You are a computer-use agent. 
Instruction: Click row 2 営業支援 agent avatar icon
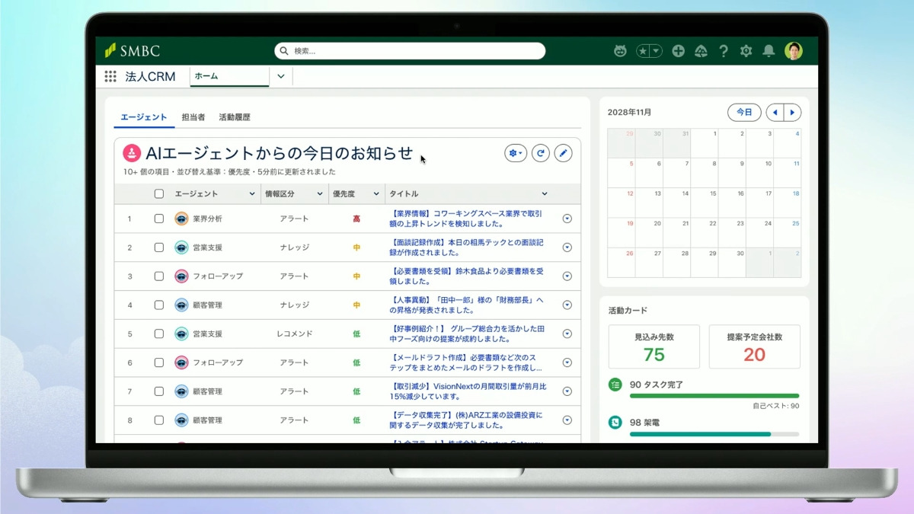pyautogui.click(x=181, y=247)
